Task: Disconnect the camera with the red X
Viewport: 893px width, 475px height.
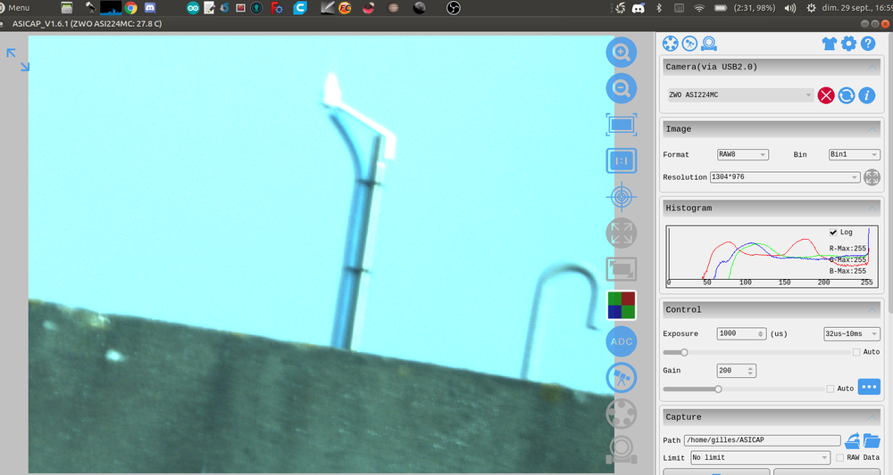Action: 826,94
